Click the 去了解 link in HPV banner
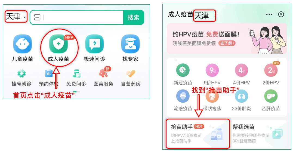This screenshot has height=151, width=293. [227, 43]
